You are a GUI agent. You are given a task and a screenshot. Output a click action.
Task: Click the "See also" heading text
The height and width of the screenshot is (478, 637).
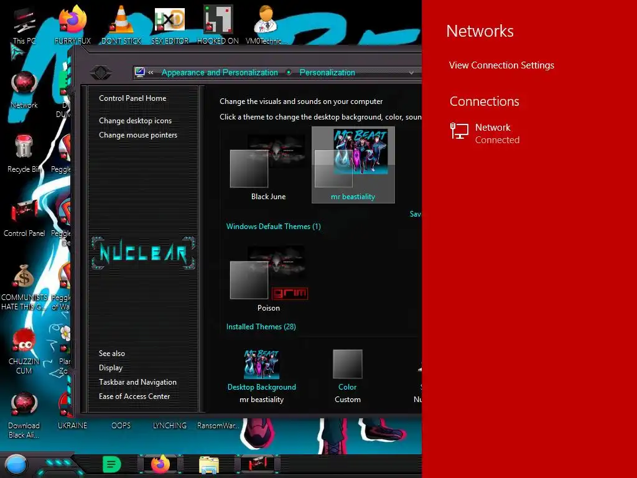(112, 354)
